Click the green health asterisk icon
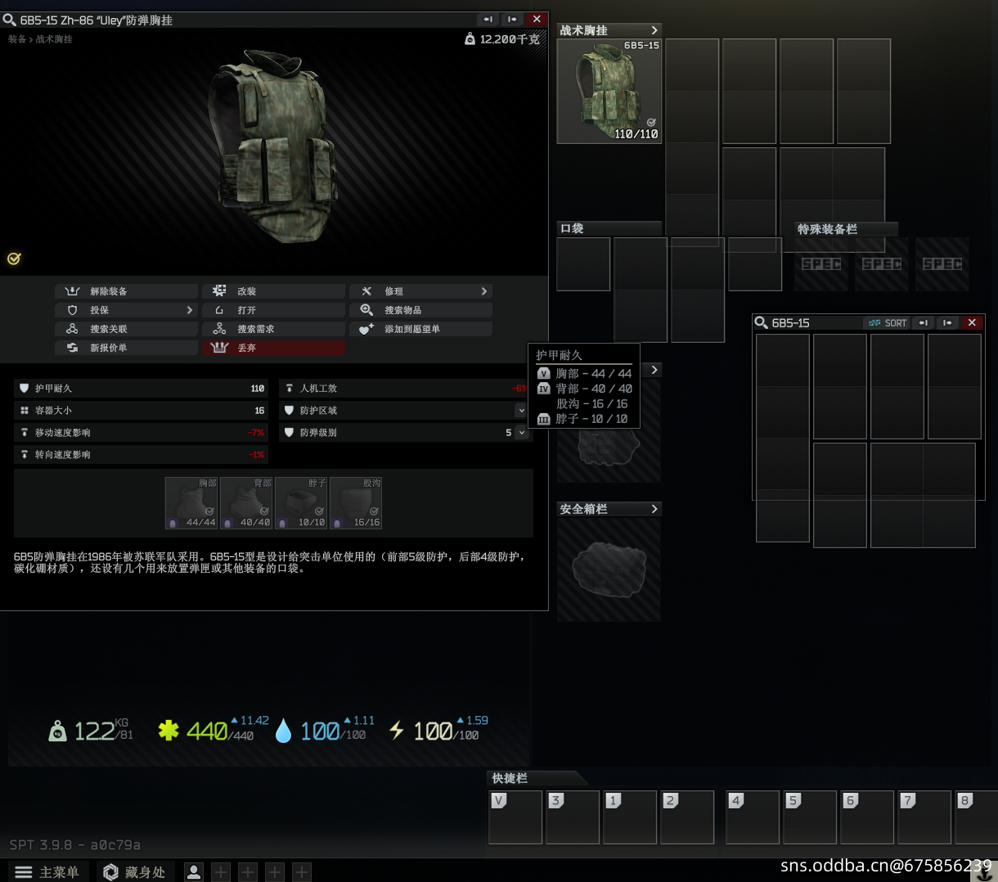The height and width of the screenshot is (882, 998). pos(169,730)
